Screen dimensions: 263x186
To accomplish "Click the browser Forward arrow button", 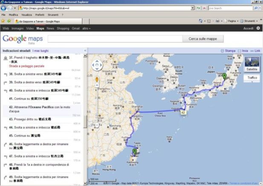I will pos(10,8).
